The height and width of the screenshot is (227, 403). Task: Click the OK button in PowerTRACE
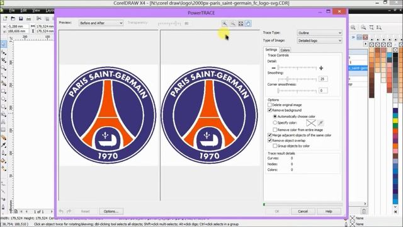tap(277, 211)
